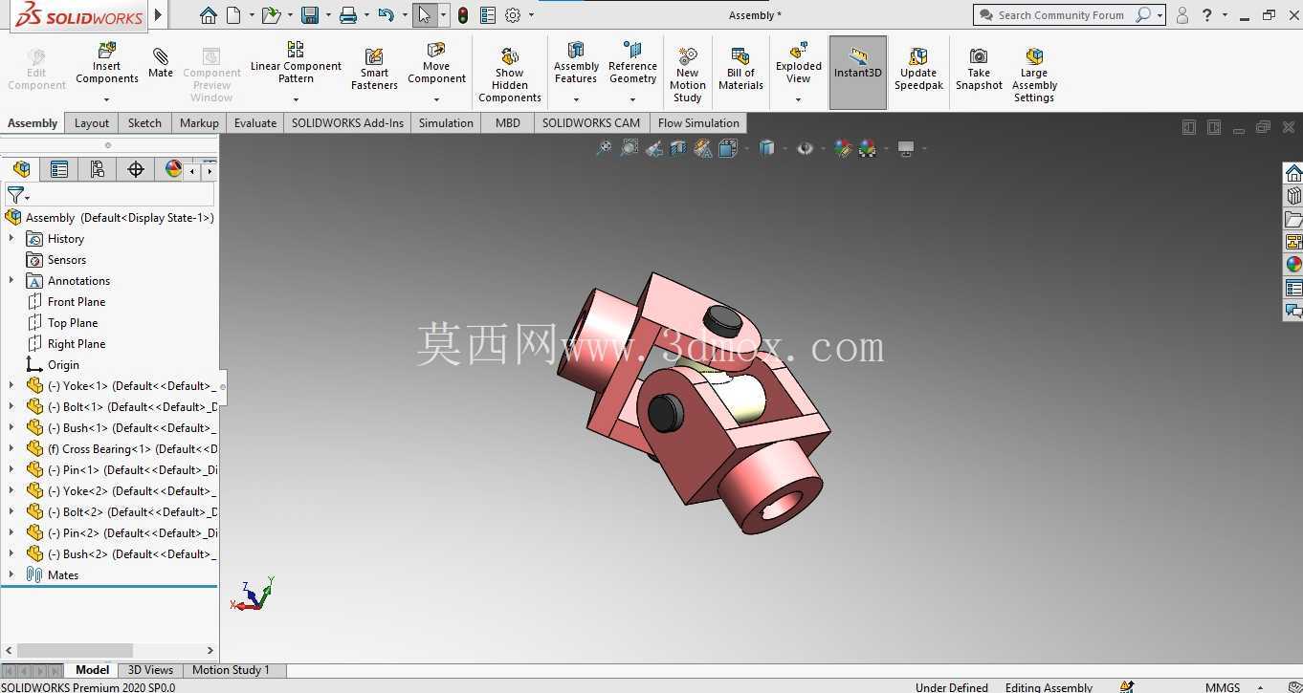Choose the Select cursor tool
The image size is (1303, 693).
click(x=425, y=15)
